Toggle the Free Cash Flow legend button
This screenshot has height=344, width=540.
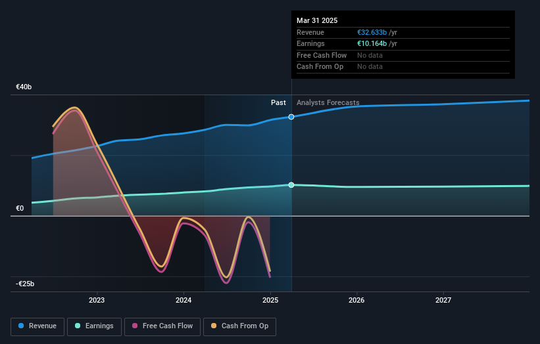tap(162, 326)
